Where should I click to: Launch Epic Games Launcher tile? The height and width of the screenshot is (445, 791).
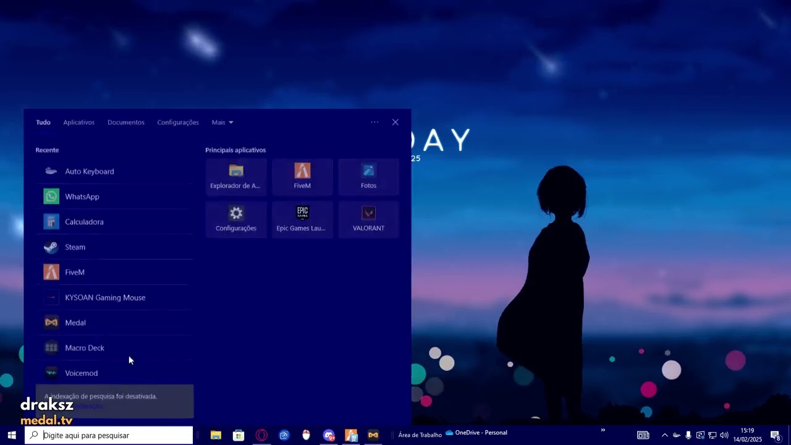point(302,219)
